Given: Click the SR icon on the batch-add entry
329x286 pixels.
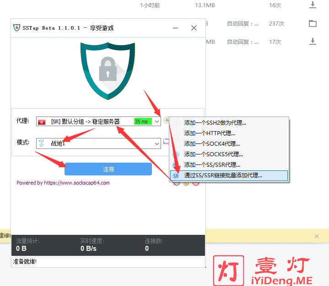Looking at the screenshot, I should (176, 176).
